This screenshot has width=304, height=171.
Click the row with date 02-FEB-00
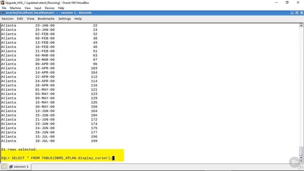pyautogui.click(x=49, y=34)
